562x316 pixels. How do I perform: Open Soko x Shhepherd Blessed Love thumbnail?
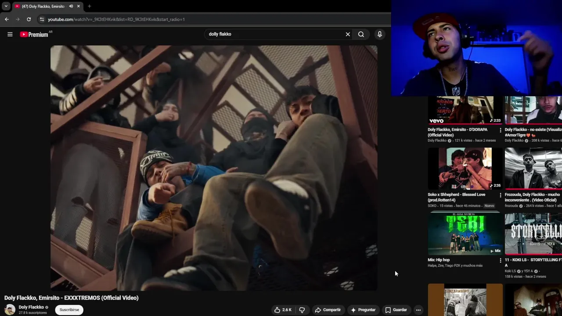(x=465, y=169)
